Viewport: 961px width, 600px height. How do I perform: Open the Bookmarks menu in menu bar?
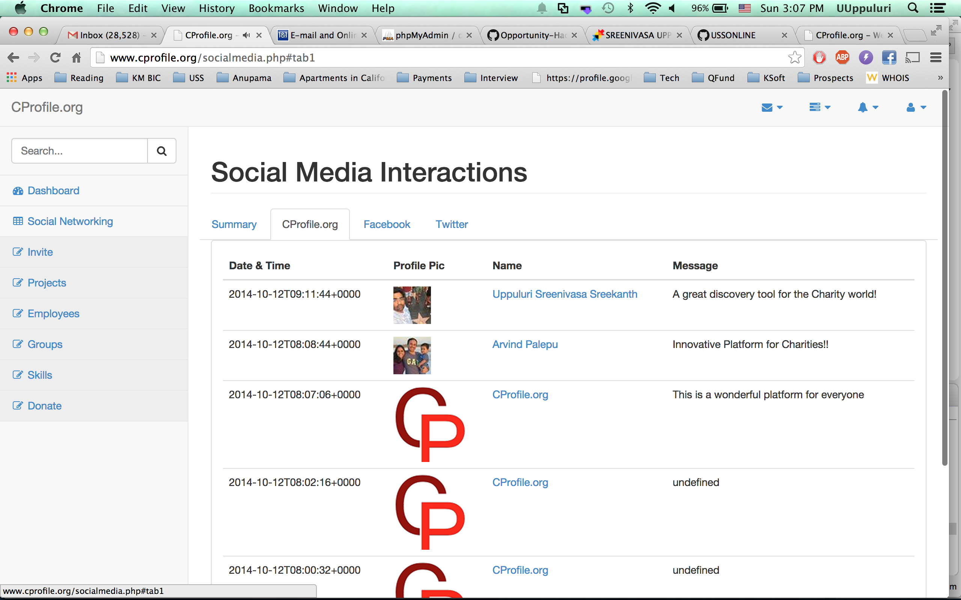pyautogui.click(x=276, y=8)
